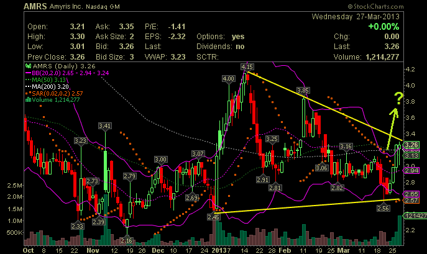
Task: Select the 2.16 low price label
Action: [127, 240]
